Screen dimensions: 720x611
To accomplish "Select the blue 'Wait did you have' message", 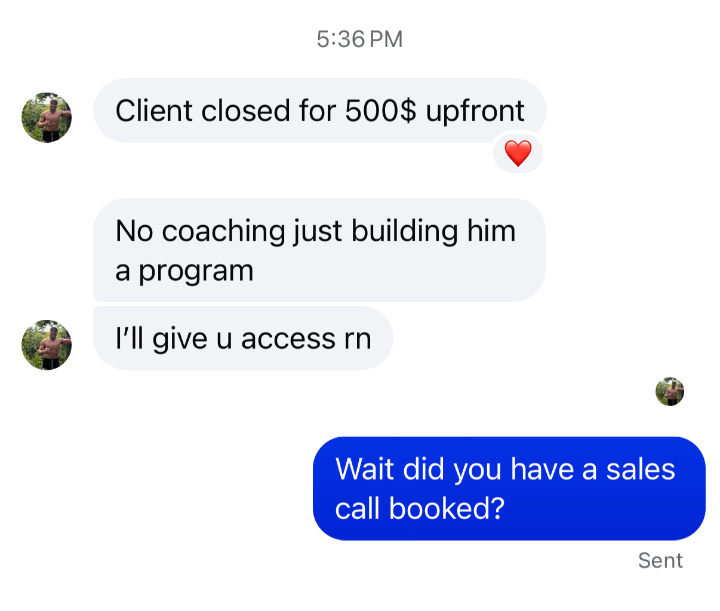I will pos(509,489).
